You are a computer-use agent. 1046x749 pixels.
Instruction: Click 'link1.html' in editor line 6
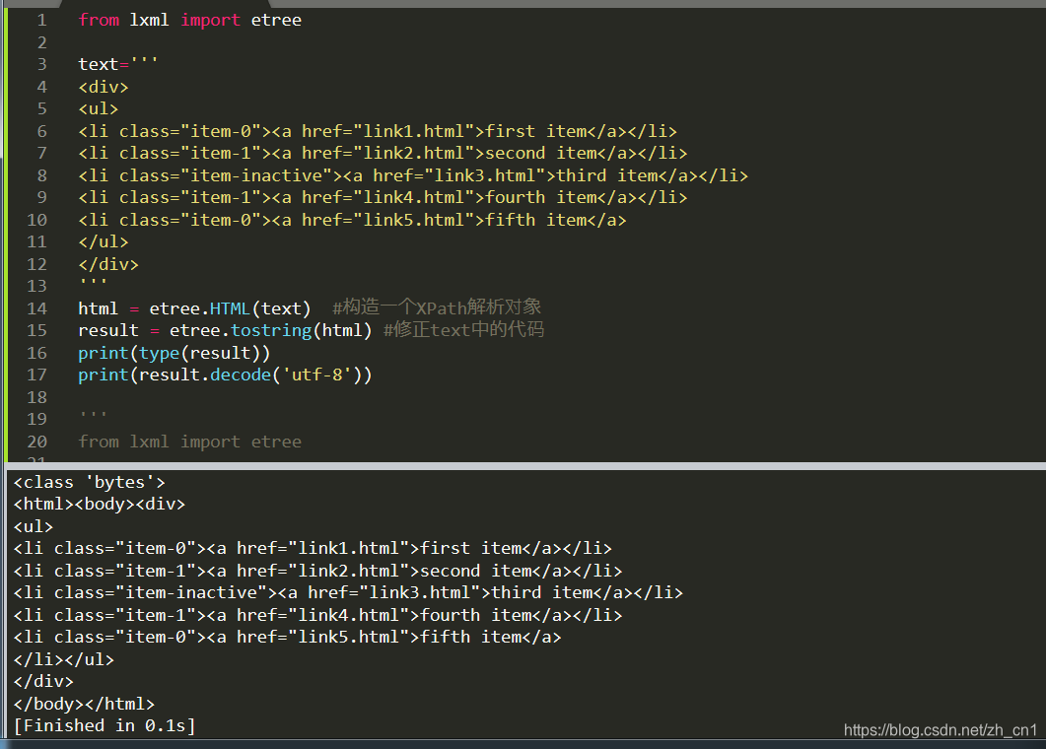[x=414, y=131]
